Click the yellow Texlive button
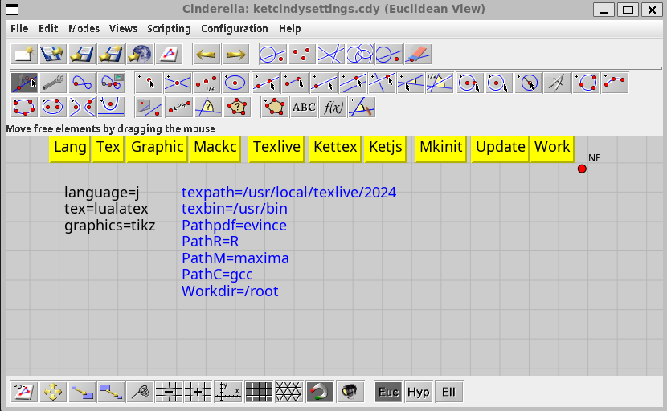 pos(276,149)
